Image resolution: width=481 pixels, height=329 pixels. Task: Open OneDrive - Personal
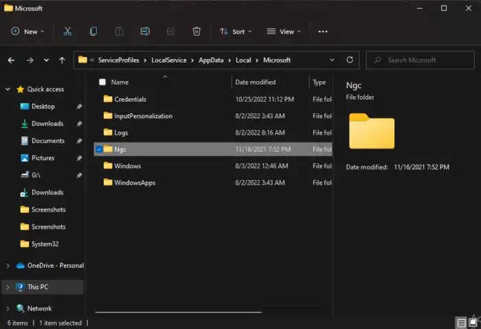(x=55, y=266)
